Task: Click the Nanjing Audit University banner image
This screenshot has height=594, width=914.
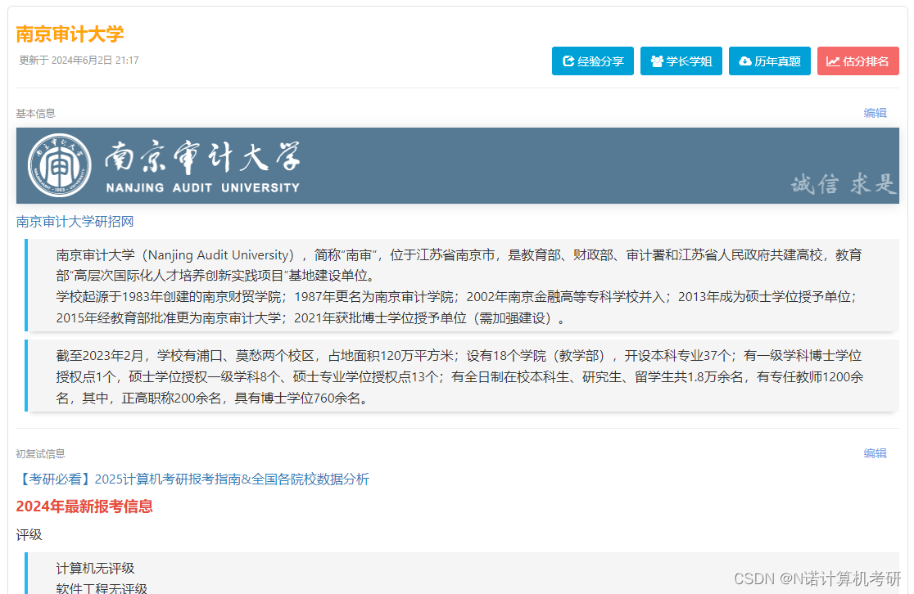Action: pyautogui.click(x=458, y=165)
